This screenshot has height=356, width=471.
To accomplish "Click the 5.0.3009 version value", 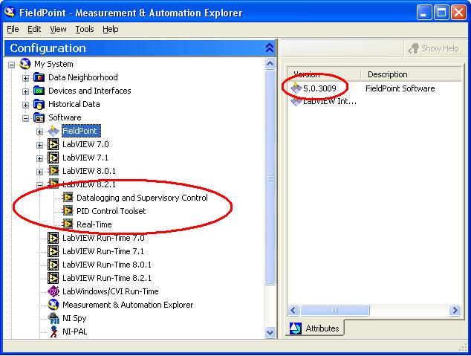I will click(319, 88).
